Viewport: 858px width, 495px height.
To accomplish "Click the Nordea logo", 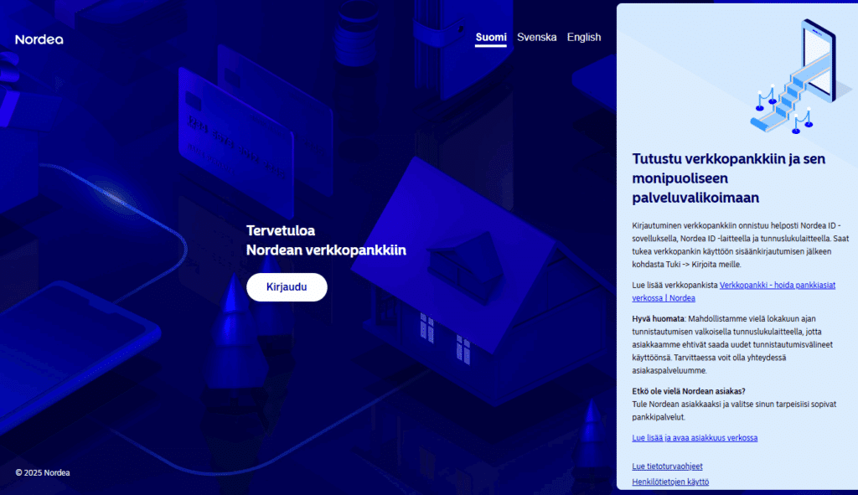I will coord(39,39).
